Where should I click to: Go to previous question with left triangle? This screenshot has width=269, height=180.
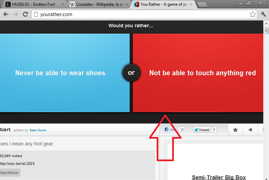point(250,130)
